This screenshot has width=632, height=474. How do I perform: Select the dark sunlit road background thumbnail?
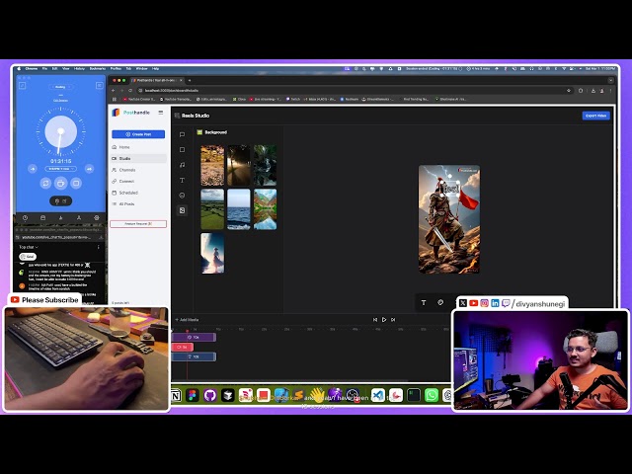pos(239,165)
